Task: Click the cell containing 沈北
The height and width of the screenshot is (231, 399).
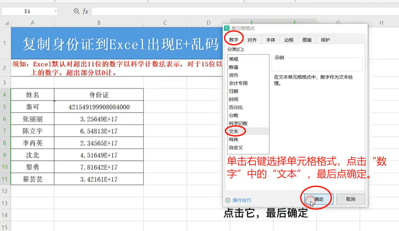Action: [x=32, y=155]
